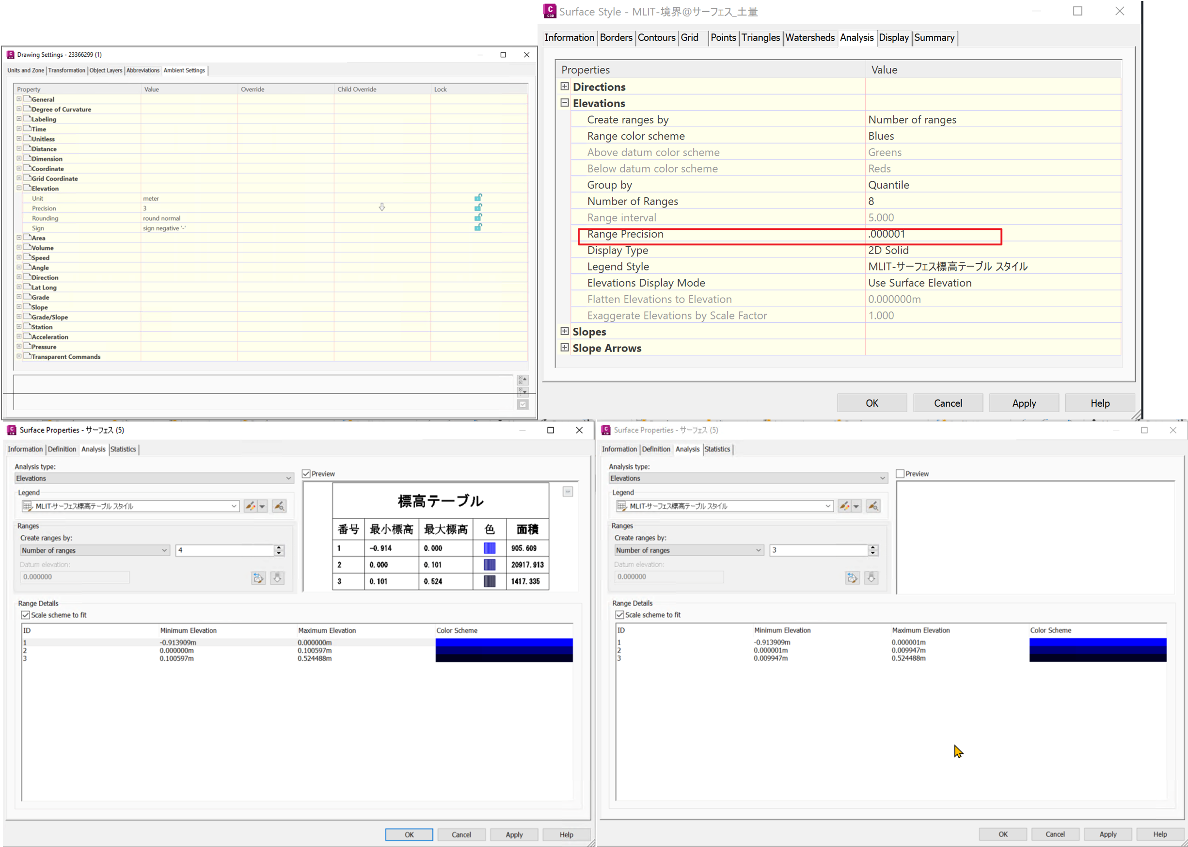Enable Preview checkbox in right Surface Properties
1188x847 pixels.
[x=900, y=474]
